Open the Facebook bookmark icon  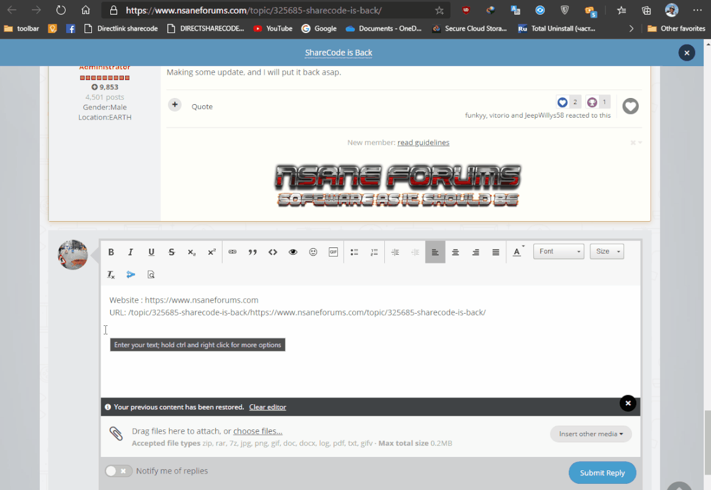70,29
